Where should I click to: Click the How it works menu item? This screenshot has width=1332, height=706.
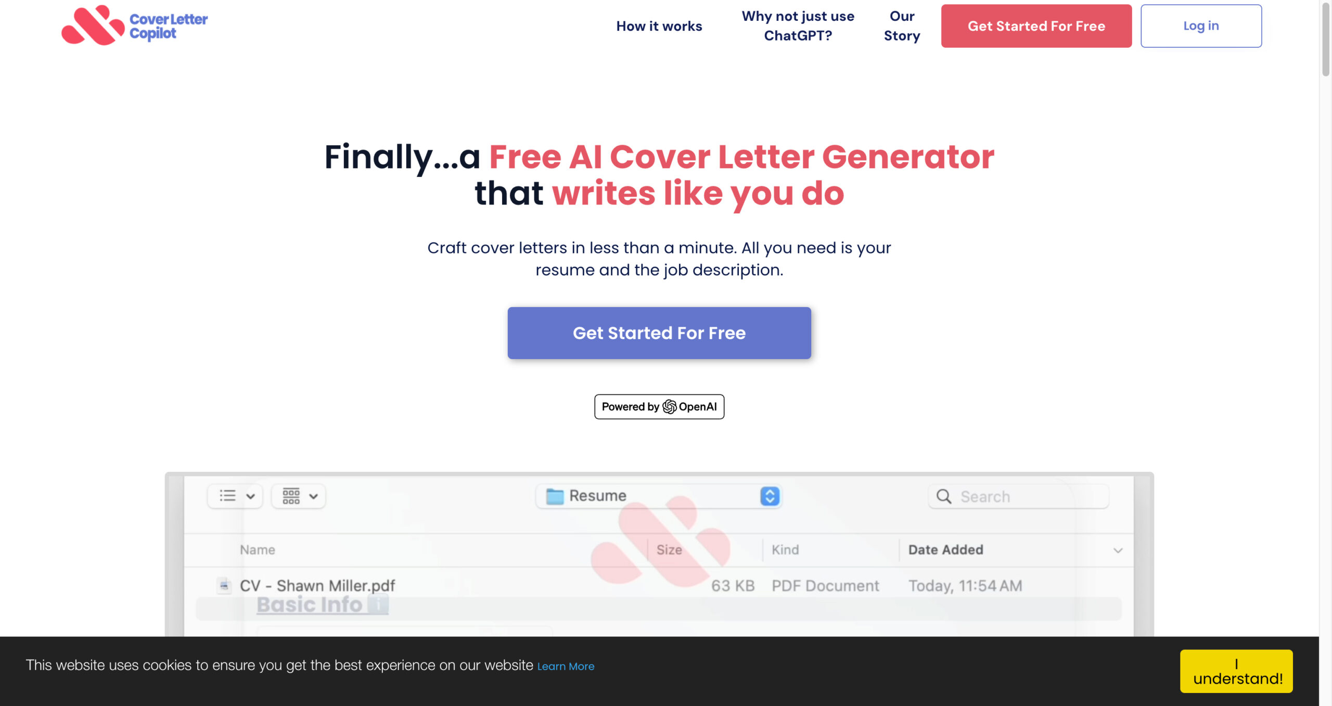coord(659,24)
